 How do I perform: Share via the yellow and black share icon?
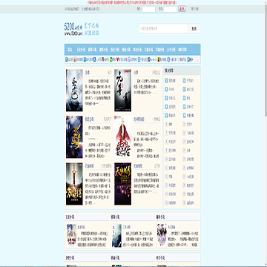point(159,59)
